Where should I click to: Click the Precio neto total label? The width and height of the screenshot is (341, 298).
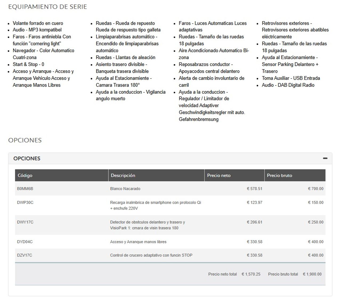coord(222,274)
